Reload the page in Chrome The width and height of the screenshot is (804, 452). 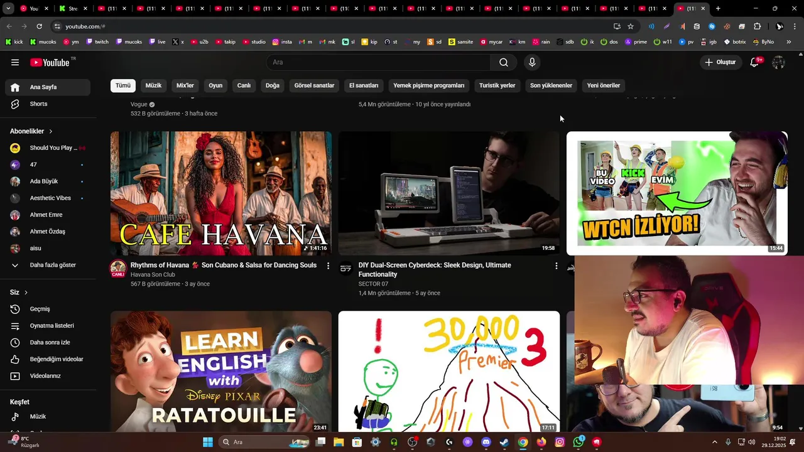tap(39, 26)
